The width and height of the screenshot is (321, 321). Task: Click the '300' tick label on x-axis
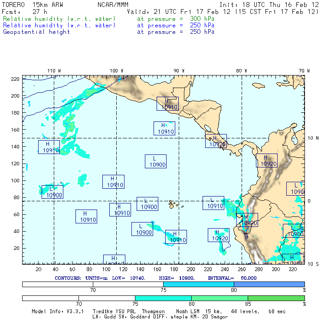coord(275,269)
